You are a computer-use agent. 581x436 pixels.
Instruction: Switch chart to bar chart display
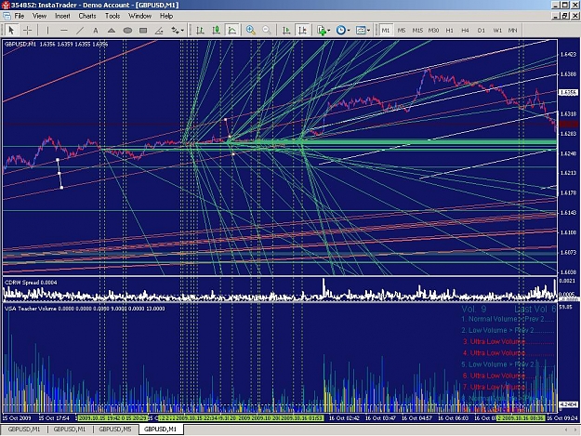(201, 31)
